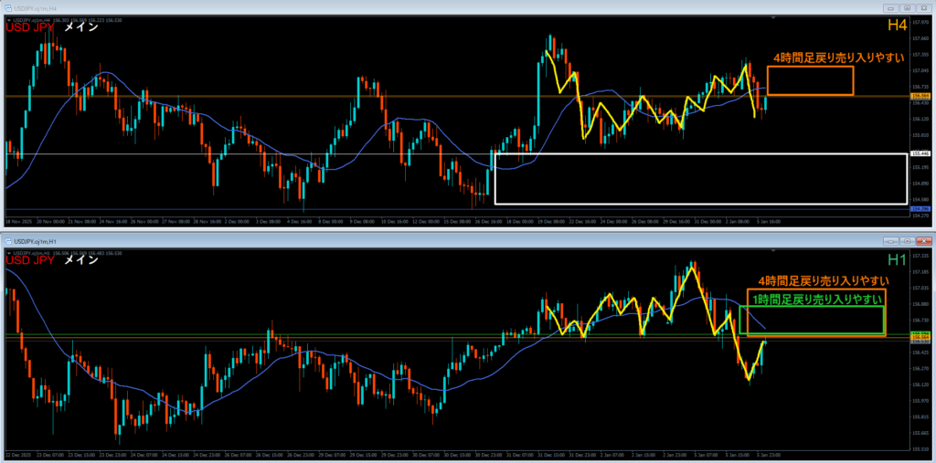Click the 157.045 price label on the H4 axis
936x463 pixels.
pyautogui.click(x=919, y=71)
